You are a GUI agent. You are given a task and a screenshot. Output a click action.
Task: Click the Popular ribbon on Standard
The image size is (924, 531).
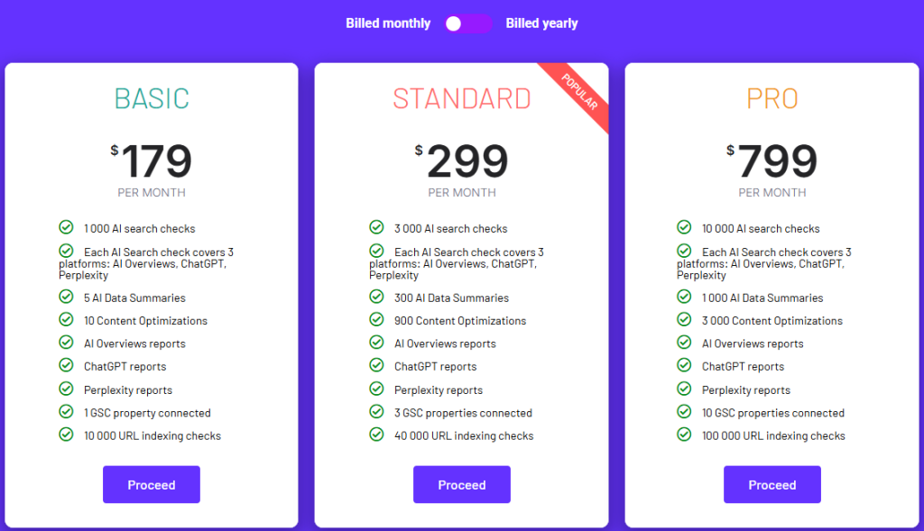(x=580, y=93)
